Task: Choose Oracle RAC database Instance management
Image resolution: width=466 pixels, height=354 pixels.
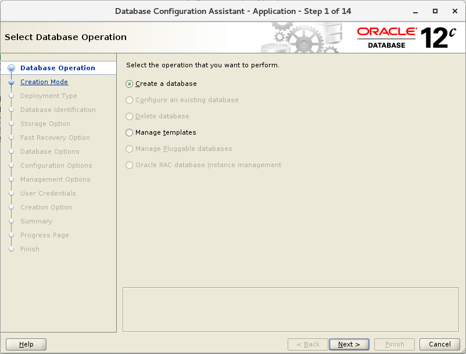Action: pyautogui.click(x=129, y=165)
